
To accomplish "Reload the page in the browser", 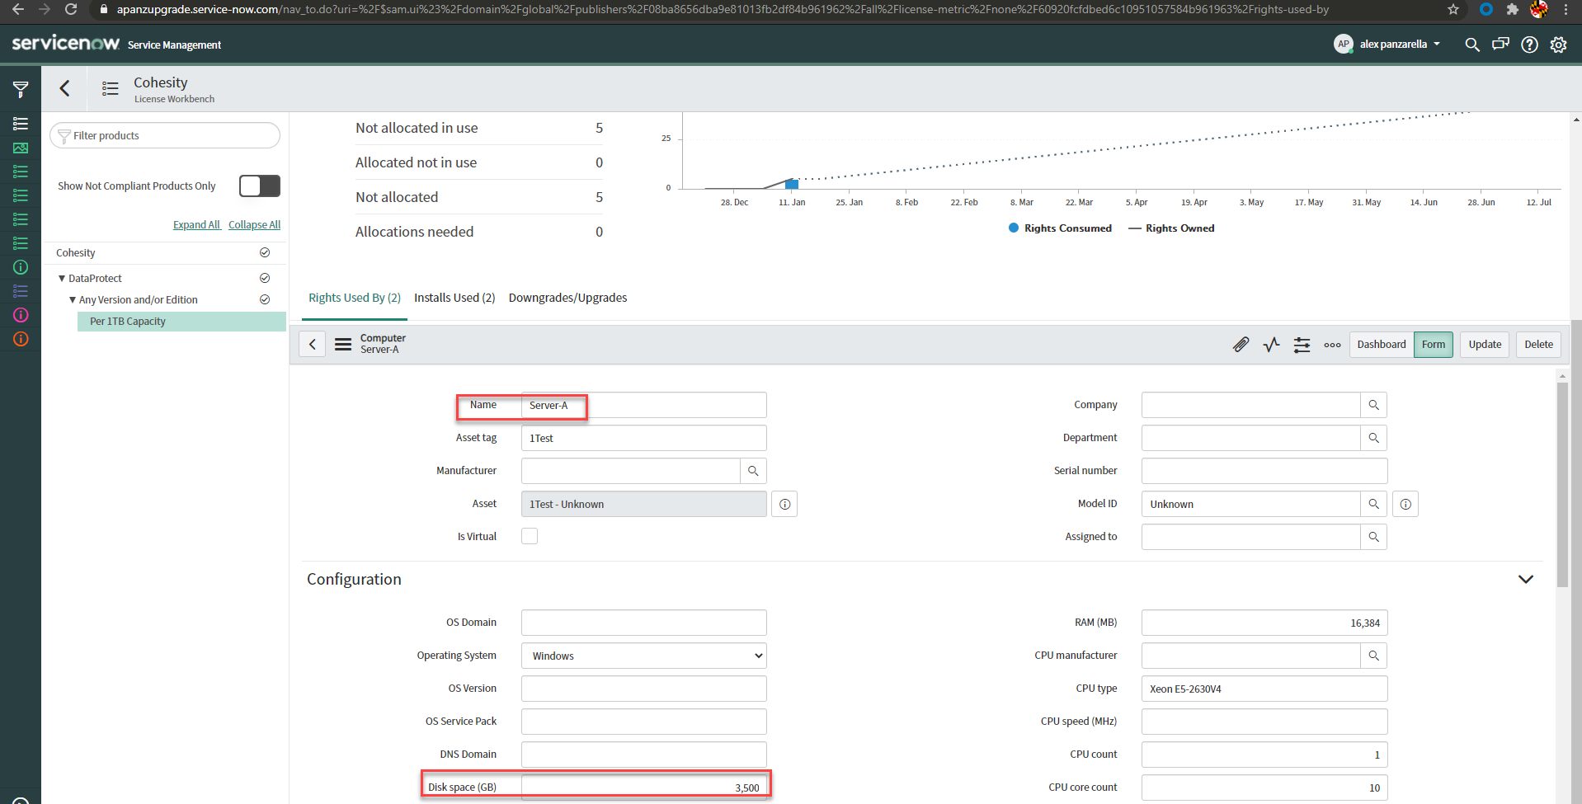I will coord(71,9).
